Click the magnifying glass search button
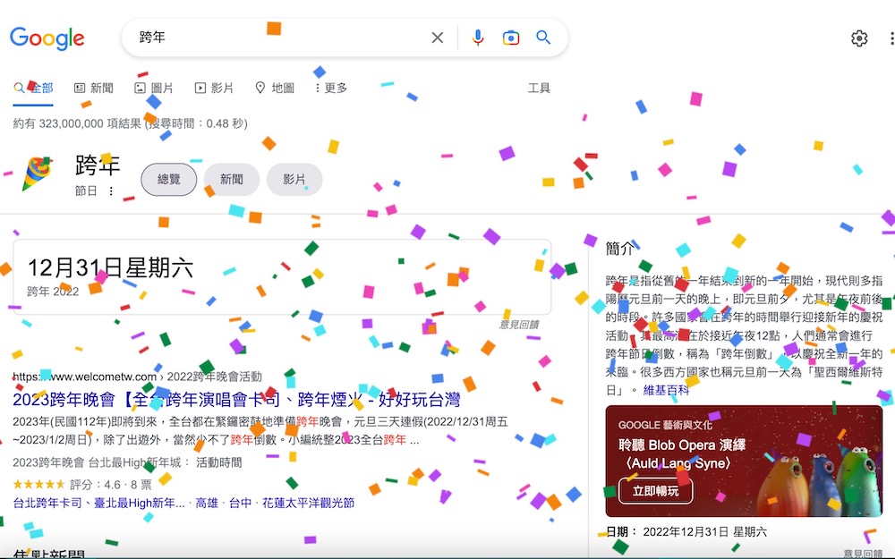The width and height of the screenshot is (895, 559). coord(543,38)
